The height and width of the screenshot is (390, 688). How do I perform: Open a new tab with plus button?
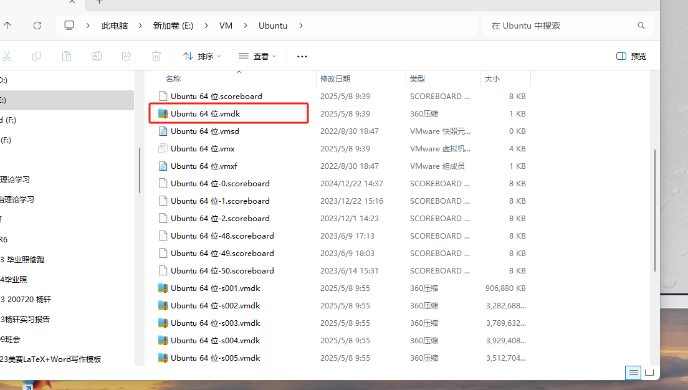[x=99, y=2]
